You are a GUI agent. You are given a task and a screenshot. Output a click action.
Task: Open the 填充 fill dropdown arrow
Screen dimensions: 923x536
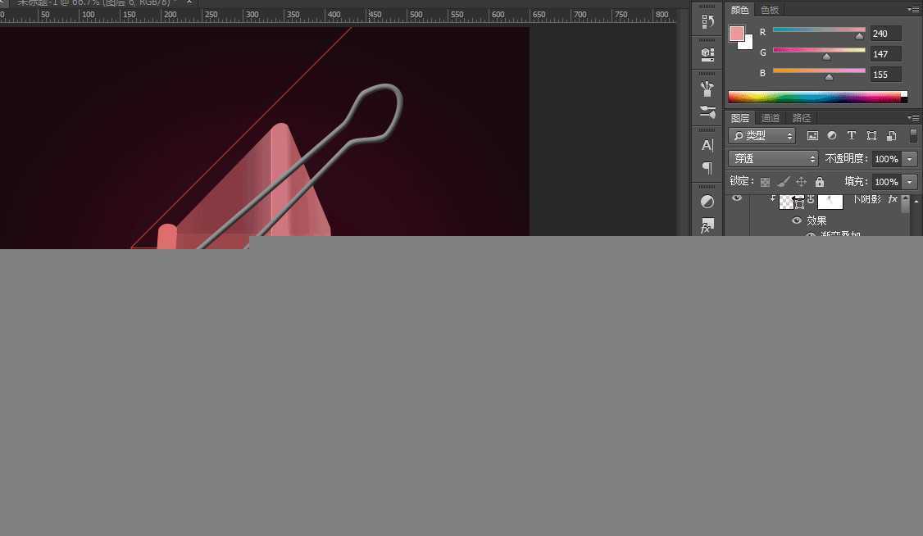(910, 182)
